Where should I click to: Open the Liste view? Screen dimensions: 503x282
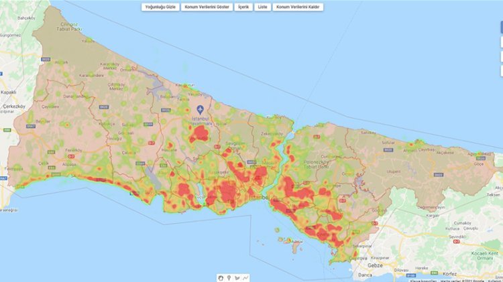pyautogui.click(x=262, y=7)
